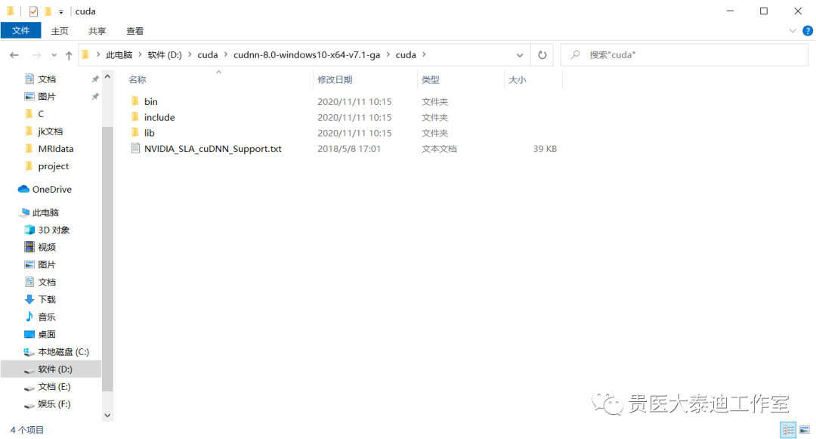Click sidebar scrollbar up arrow

[x=107, y=76]
